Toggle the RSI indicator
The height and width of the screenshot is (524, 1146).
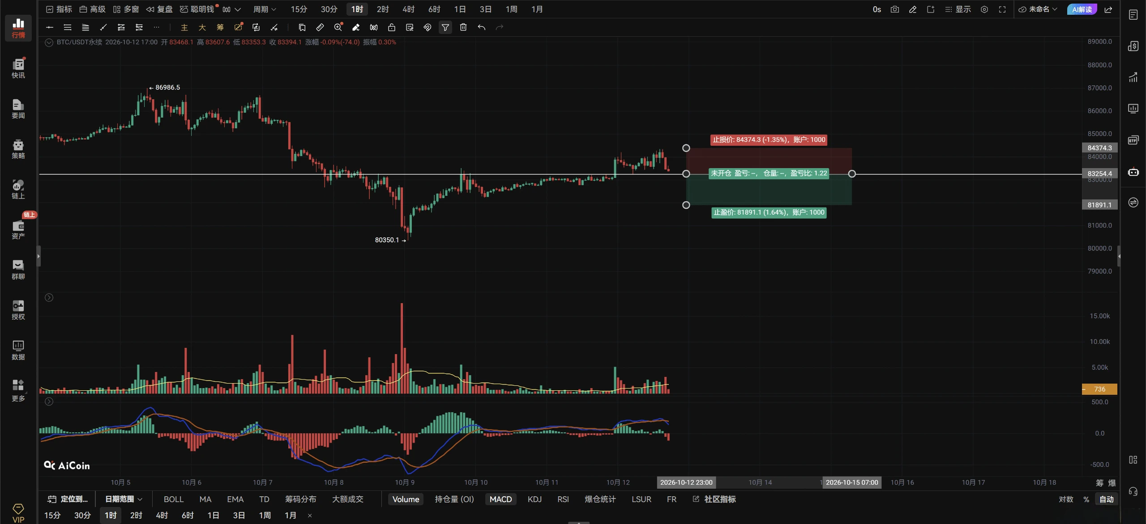click(563, 499)
